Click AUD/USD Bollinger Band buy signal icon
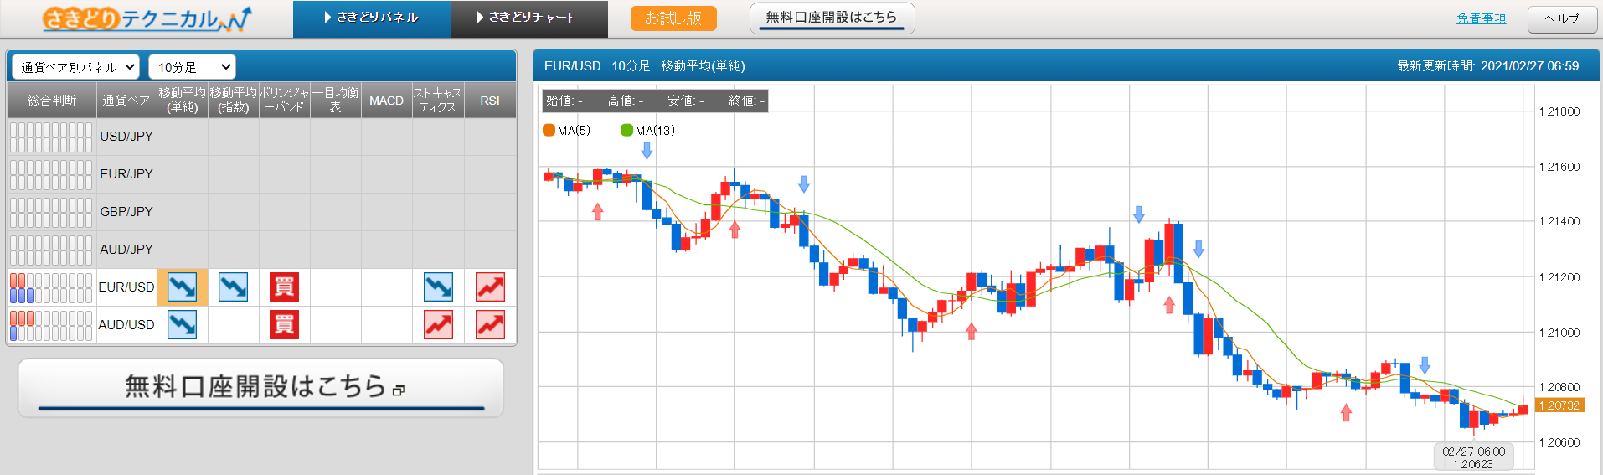 (x=284, y=325)
